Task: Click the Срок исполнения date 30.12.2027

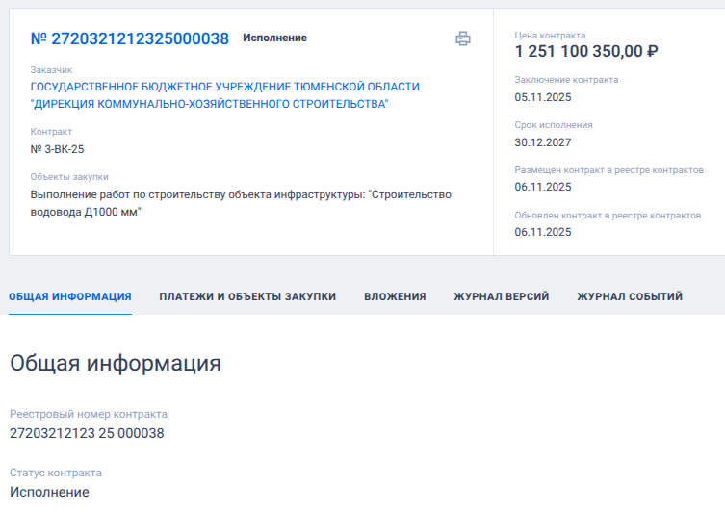Action: pos(543,141)
